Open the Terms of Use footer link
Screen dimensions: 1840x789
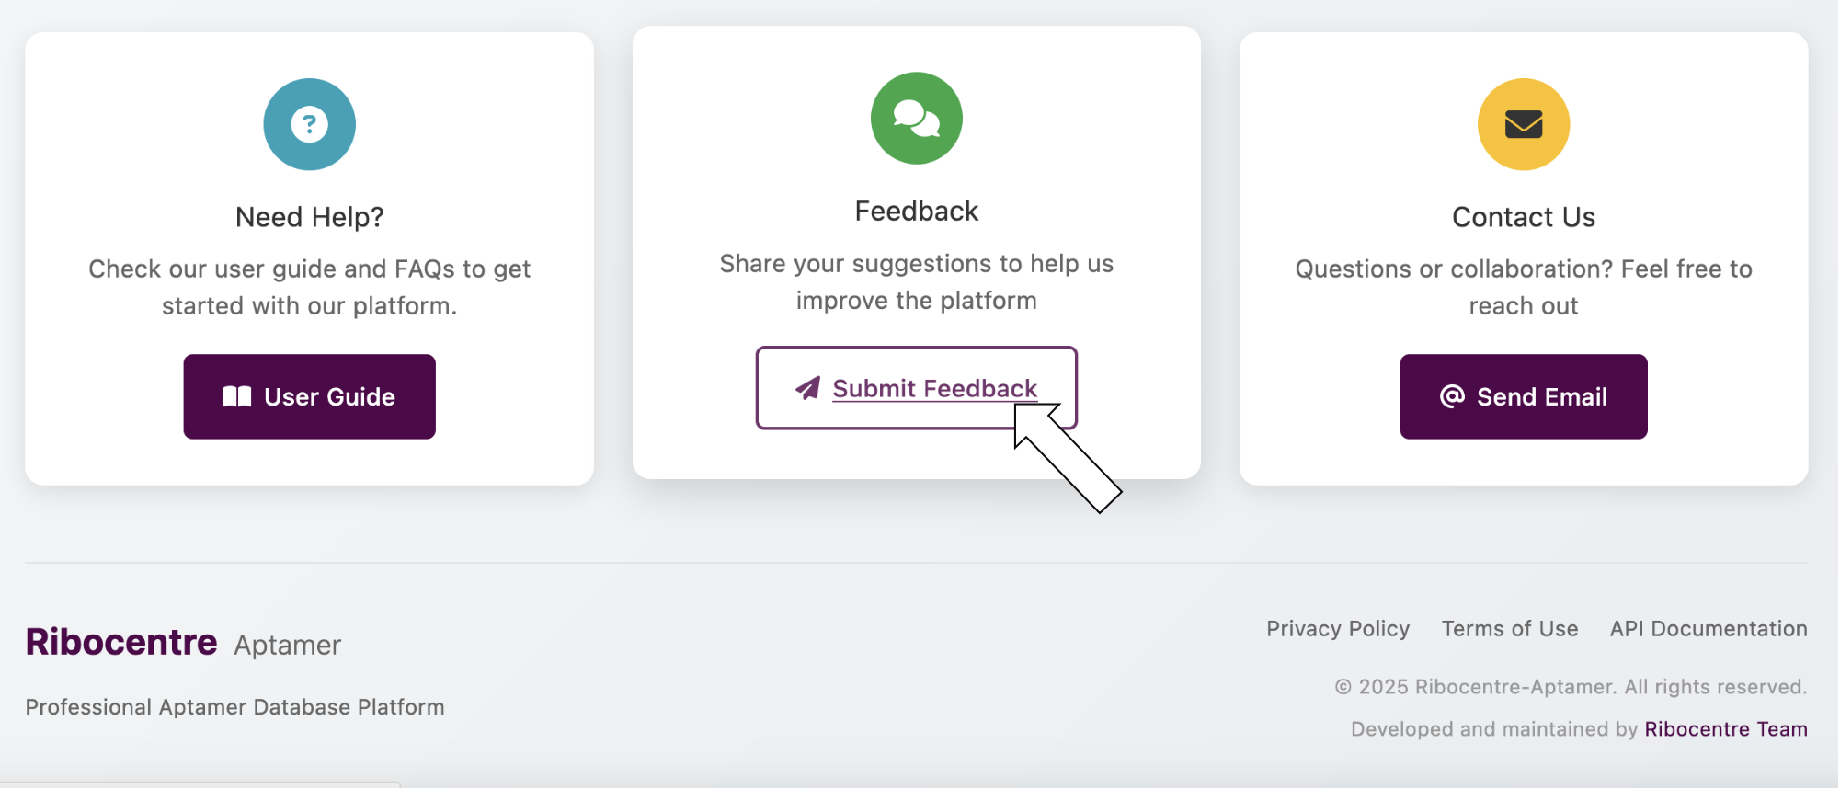click(1509, 629)
